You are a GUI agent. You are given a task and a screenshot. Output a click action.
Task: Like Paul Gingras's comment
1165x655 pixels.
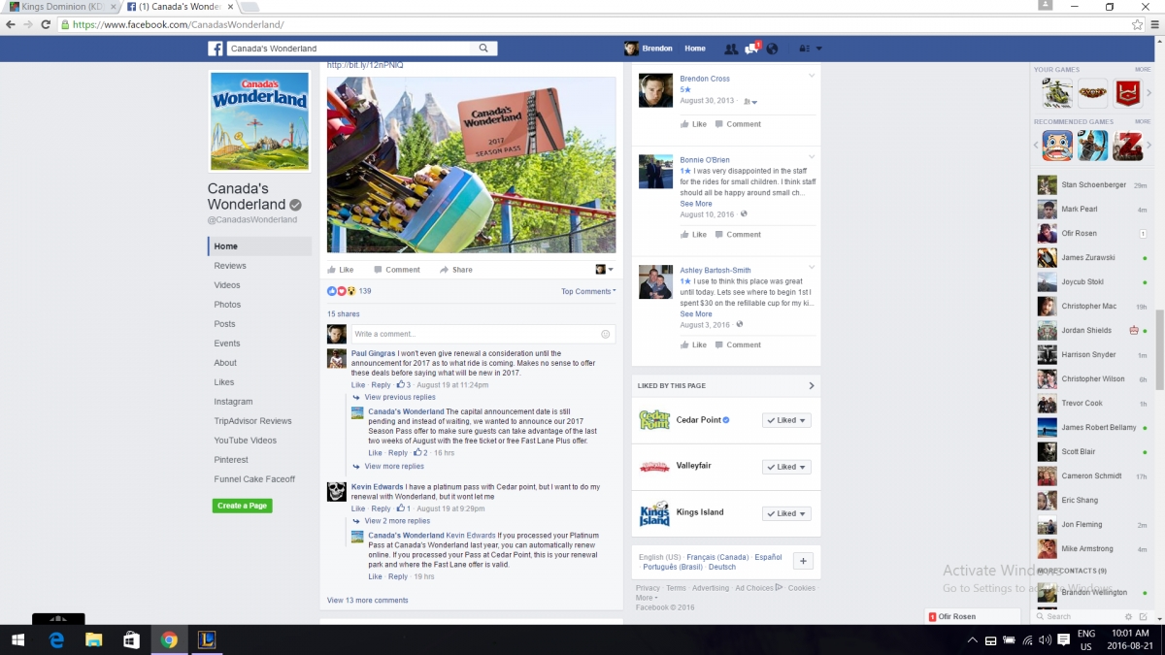[x=358, y=385]
